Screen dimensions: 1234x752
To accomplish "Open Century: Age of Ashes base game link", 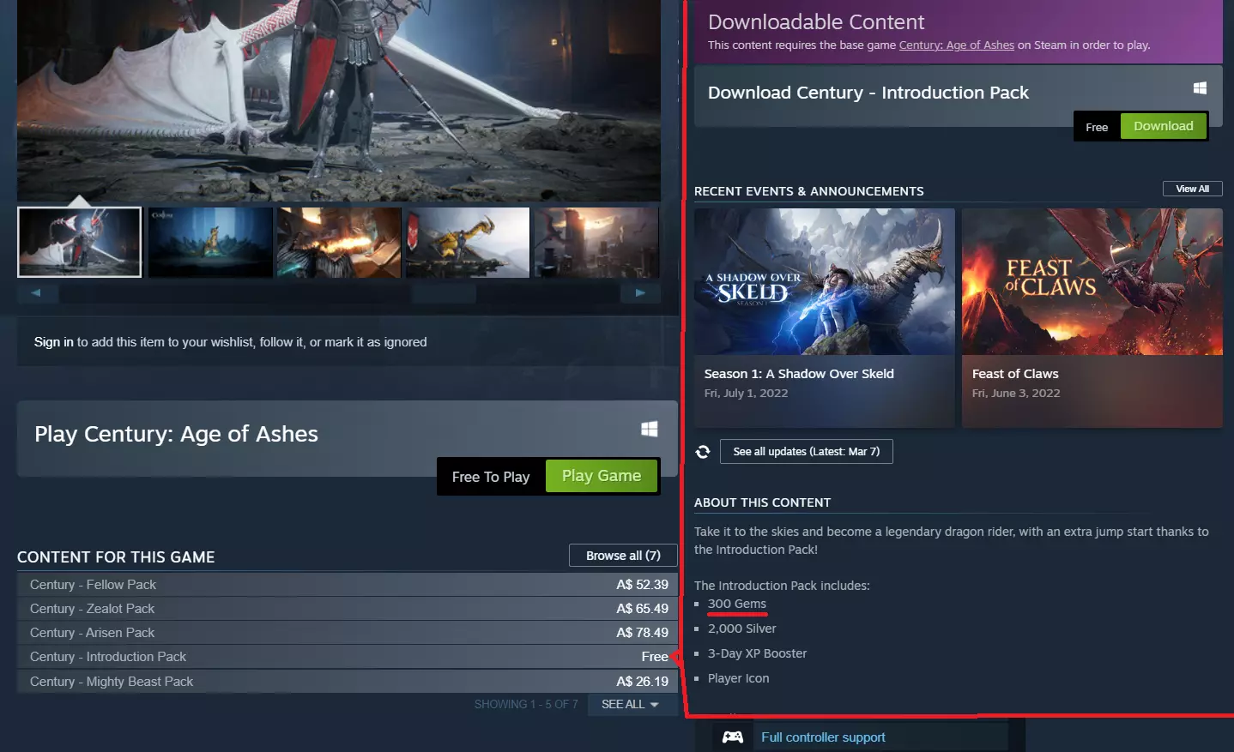I will [956, 45].
